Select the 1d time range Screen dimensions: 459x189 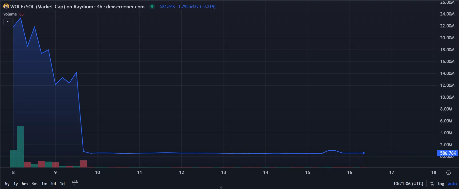pyautogui.click(x=62, y=184)
